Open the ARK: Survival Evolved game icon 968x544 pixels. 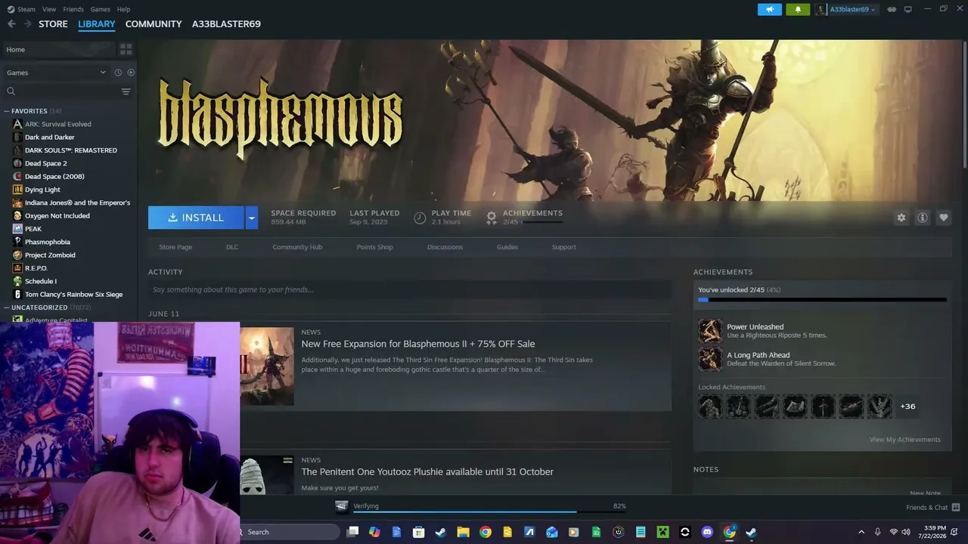[x=17, y=124]
